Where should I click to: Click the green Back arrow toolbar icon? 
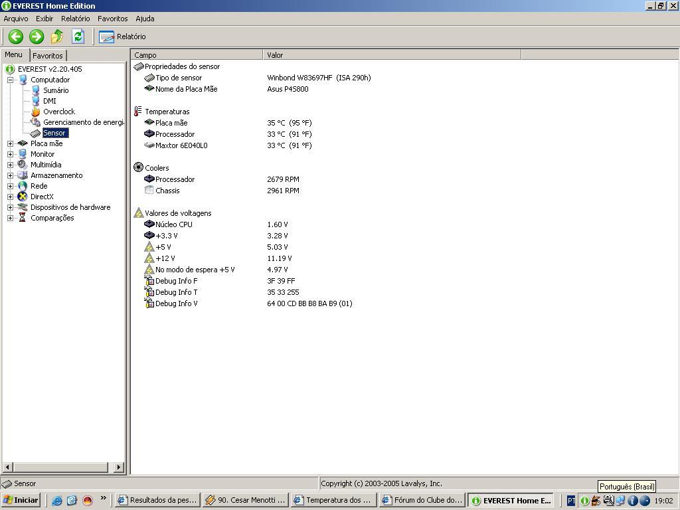point(16,37)
